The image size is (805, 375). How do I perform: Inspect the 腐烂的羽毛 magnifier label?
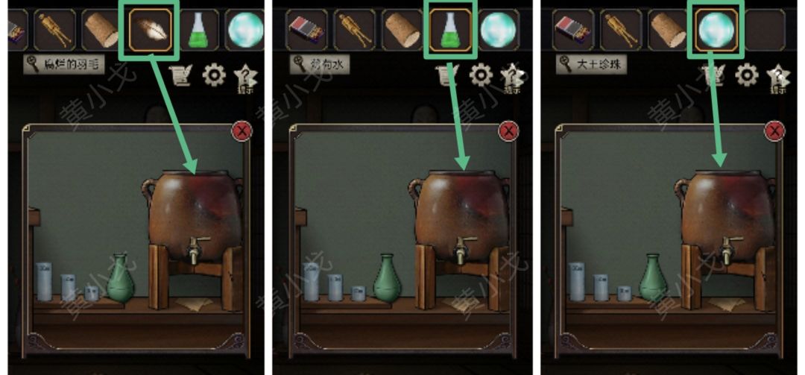[x=64, y=66]
